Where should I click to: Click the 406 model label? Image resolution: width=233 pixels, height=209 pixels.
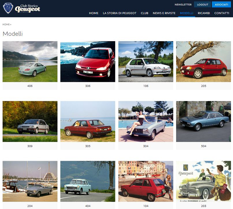coord(30,86)
